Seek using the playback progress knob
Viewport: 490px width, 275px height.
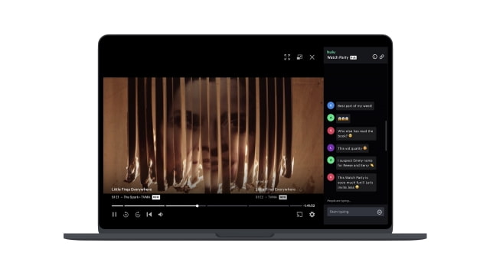tap(198, 205)
